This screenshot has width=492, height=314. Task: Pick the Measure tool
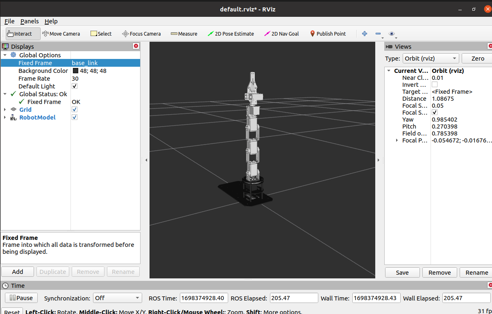[184, 34]
